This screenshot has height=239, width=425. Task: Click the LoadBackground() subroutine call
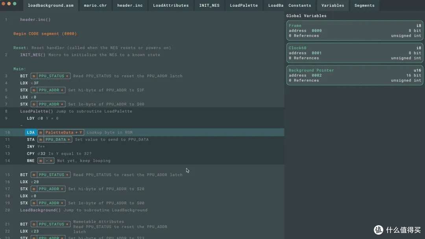pyautogui.click(x=41, y=210)
